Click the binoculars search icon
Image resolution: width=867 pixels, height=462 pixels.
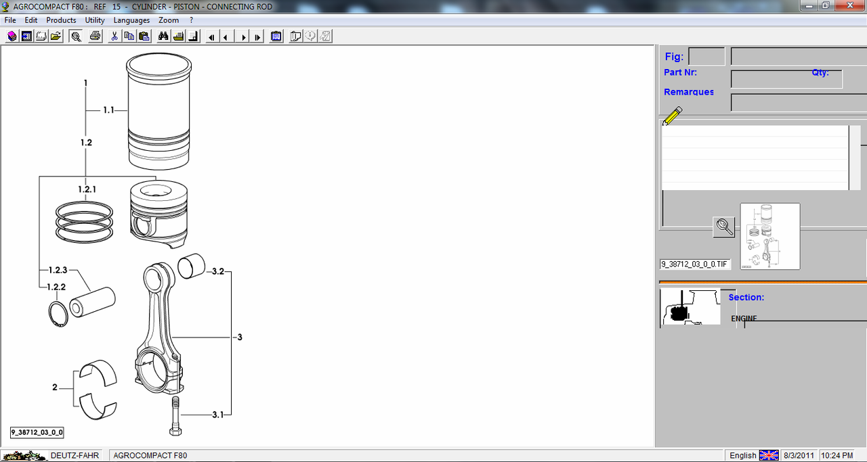click(163, 37)
